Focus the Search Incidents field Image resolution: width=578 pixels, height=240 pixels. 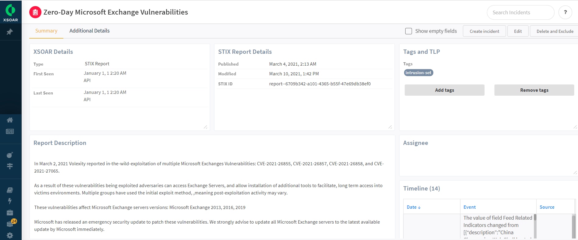pyautogui.click(x=520, y=12)
